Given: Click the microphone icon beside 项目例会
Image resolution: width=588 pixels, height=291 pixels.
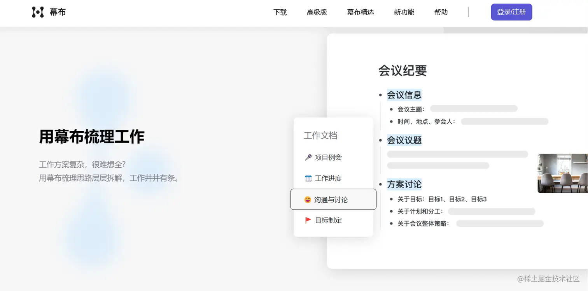Looking at the screenshot, I should point(308,158).
